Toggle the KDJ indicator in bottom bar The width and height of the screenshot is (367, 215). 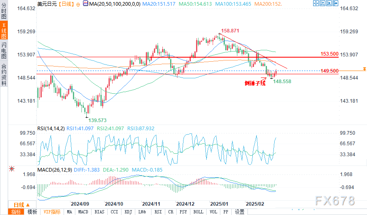point(128,212)
